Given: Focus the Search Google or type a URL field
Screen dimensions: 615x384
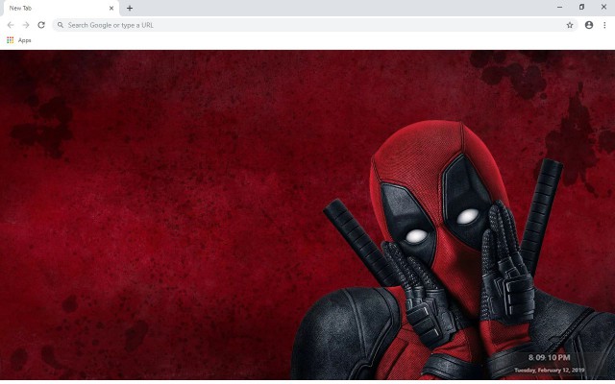Looking at the screenshot, I should click(315, 25).
